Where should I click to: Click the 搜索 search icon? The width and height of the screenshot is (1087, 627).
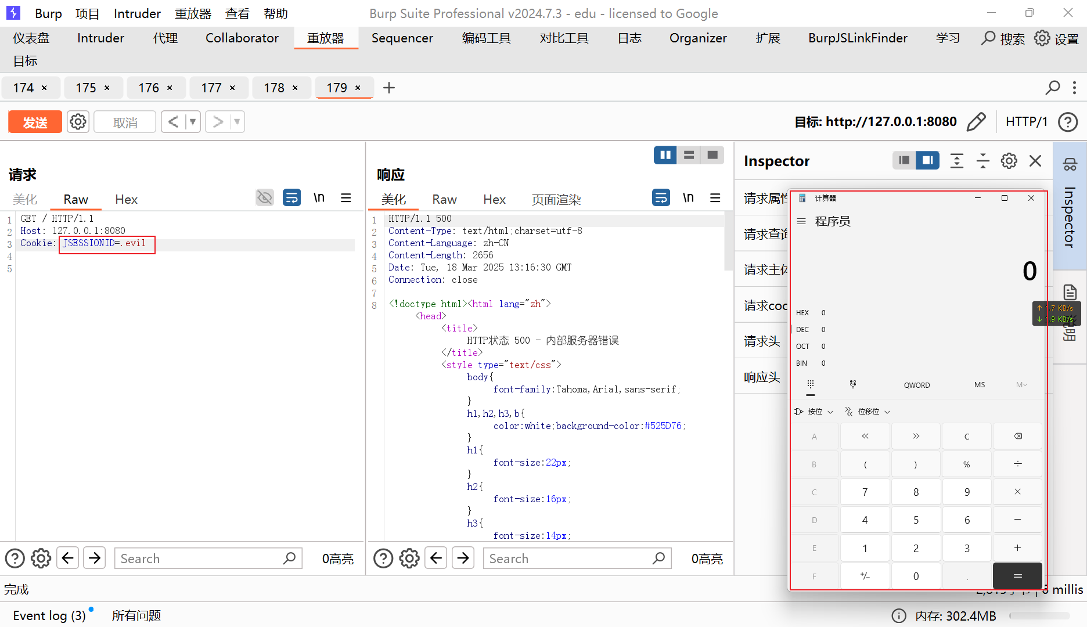tap(1003, 38)
